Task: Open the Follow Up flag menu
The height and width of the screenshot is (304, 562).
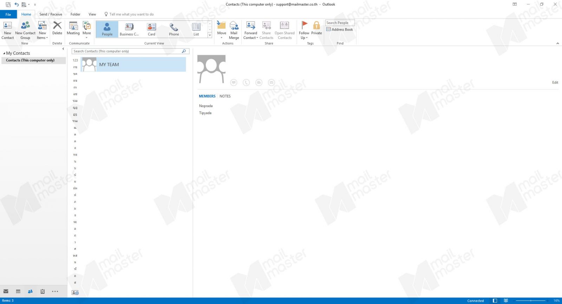Action: click(304, 30)
